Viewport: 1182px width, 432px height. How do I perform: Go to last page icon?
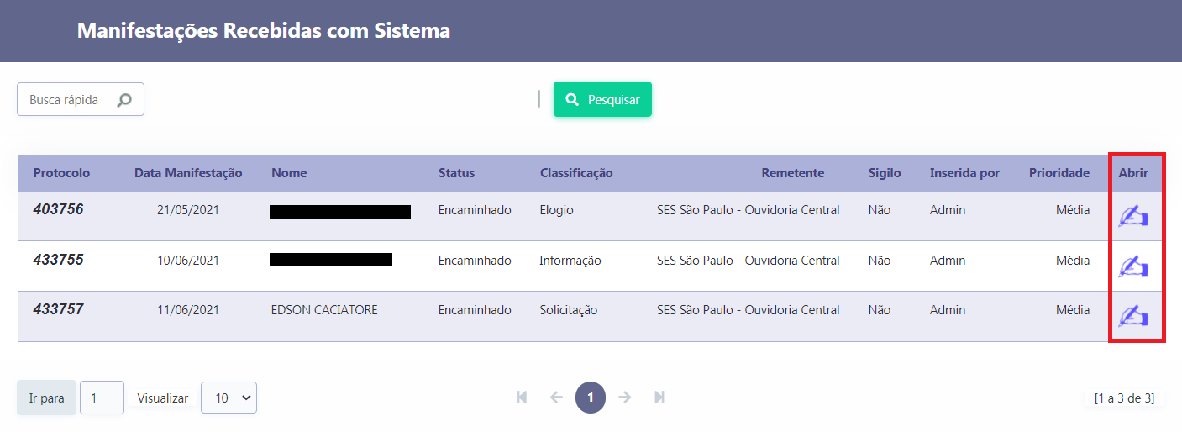tap(659, 398)
